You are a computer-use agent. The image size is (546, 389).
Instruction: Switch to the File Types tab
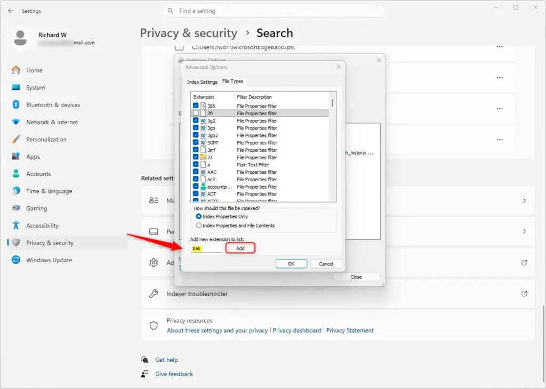pos(232,81)
